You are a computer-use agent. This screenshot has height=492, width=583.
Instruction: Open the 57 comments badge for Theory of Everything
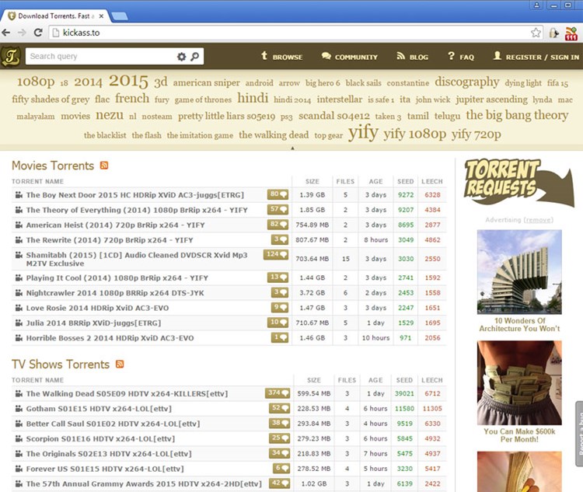click(x=278, y=210)
